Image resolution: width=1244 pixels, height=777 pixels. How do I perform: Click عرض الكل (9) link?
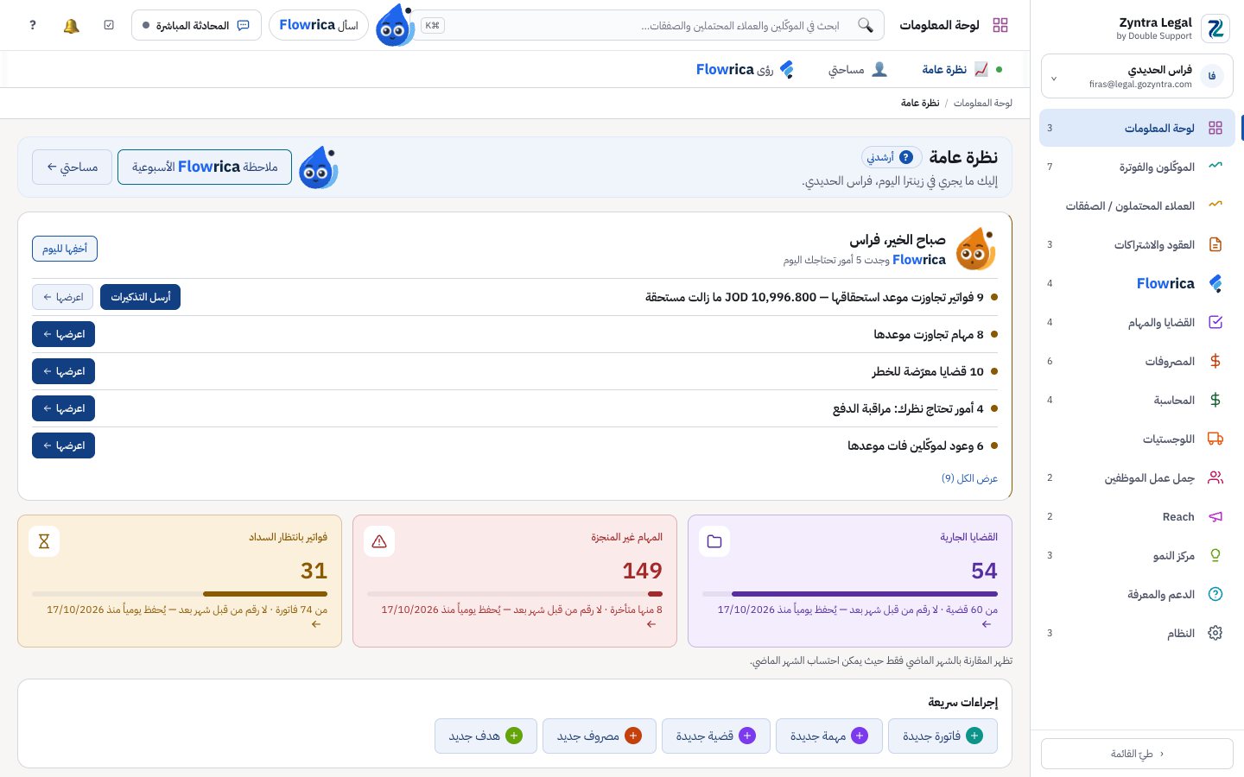point(969,478)
